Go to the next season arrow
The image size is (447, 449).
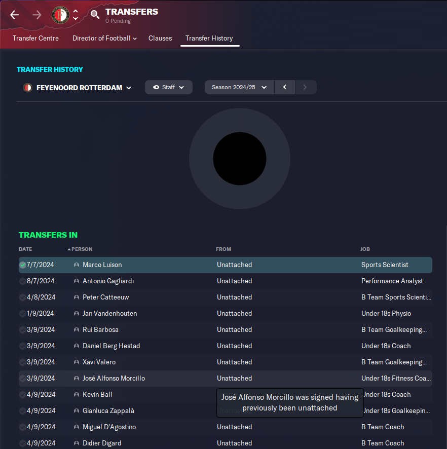coord(306,87)
